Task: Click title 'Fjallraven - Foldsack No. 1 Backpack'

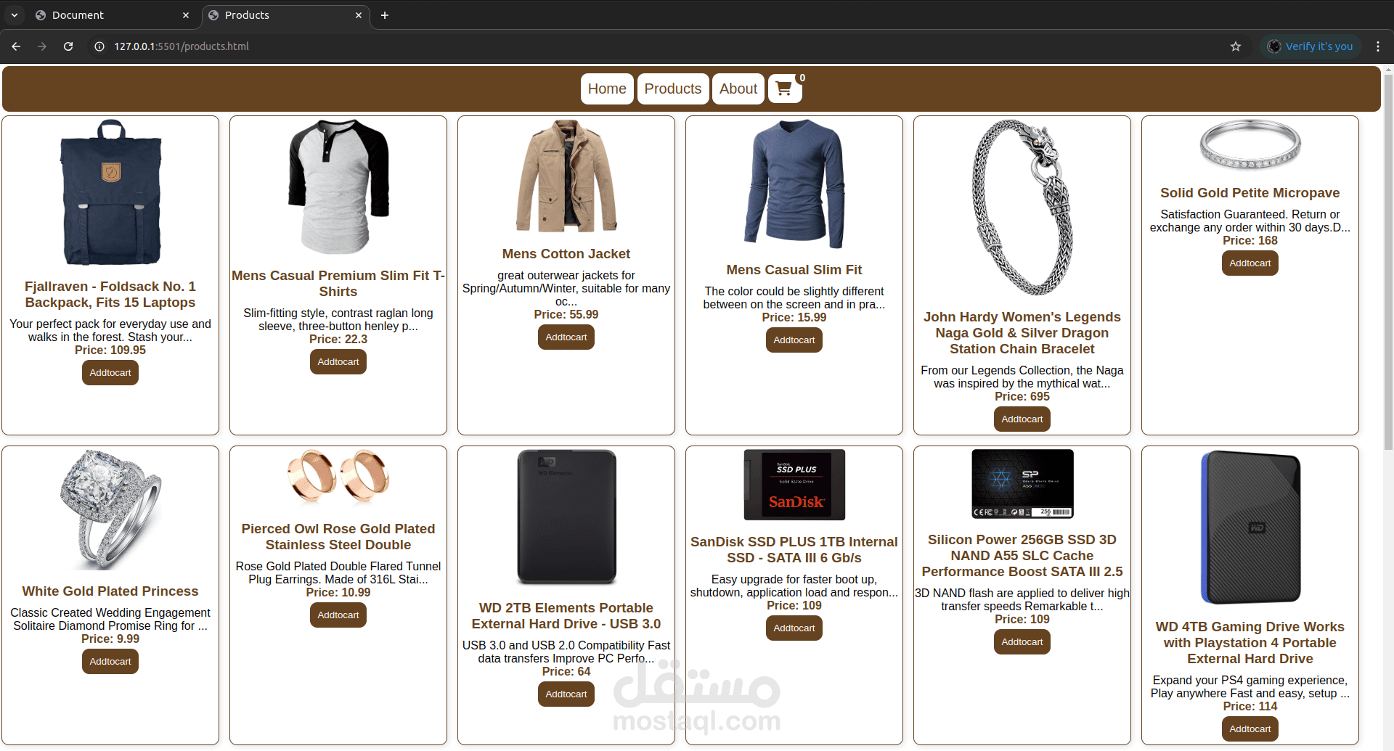Action: (x=110, y=295)
